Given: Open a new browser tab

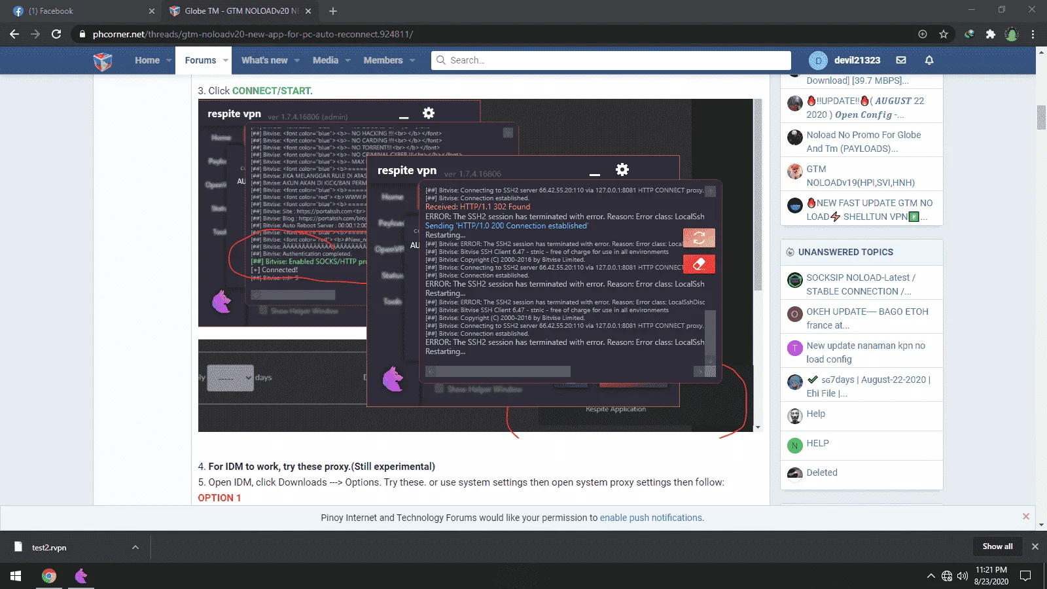Looking at the screenshot, I should pos(333,11).
